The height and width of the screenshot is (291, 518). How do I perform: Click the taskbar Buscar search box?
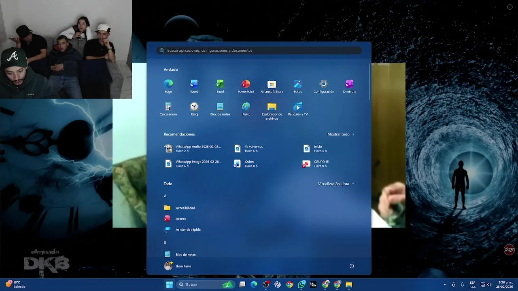[x=206, y=285]
